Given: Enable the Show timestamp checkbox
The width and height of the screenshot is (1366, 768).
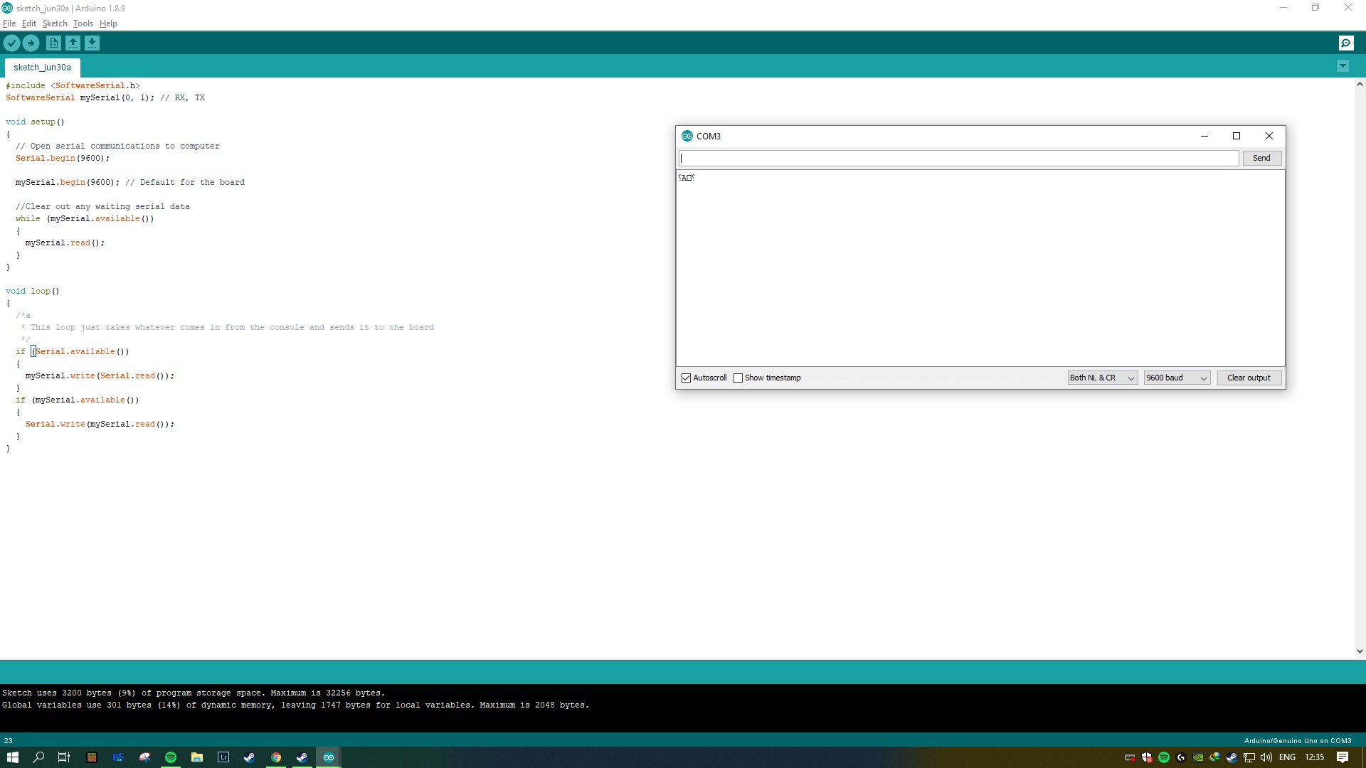Looking at the screenshot, I should [738, 378].
